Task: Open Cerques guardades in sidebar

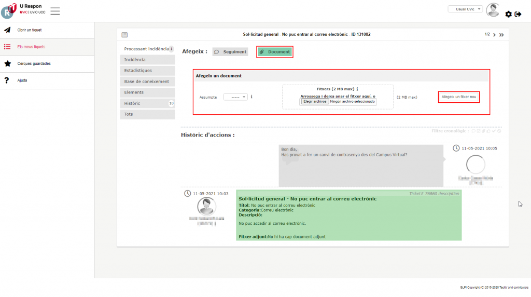Action: [34, 64]
